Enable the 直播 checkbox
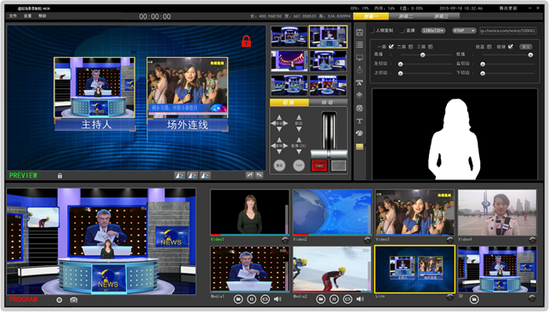Image resolution: width=549 pixels, height=312 pixels. click(x=403, y=31)
